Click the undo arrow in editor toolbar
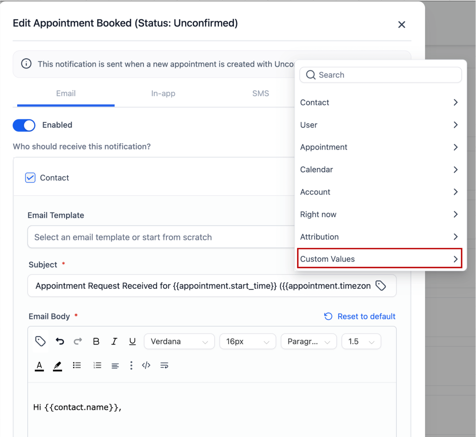This screenshot has width=476, height=437. click(60, 341)
